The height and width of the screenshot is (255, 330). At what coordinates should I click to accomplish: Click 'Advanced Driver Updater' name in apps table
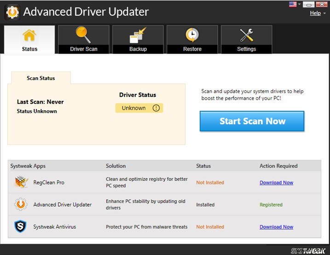pyautogui.click(x=62, y=204)
